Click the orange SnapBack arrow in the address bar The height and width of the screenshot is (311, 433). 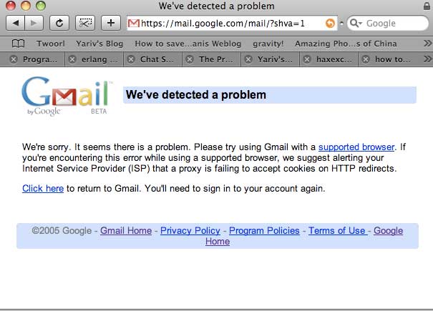pos(330,24)
